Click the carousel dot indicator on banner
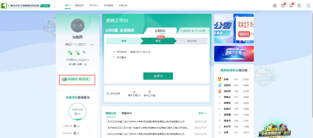This screenshot has width=313, height=138. (248, 41)
